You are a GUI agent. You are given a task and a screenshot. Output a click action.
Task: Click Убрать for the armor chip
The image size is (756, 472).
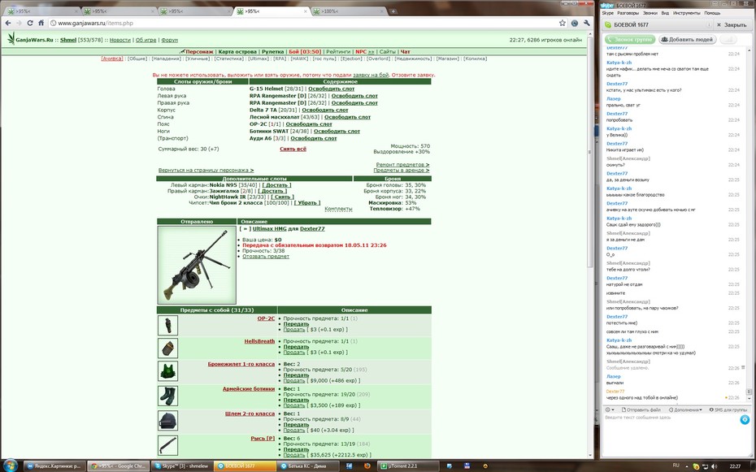point(307,203)
